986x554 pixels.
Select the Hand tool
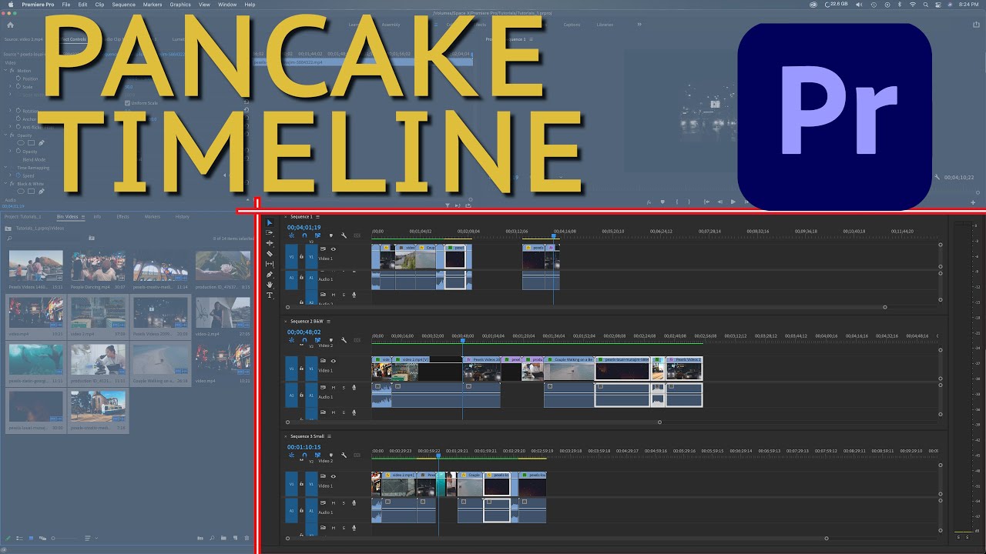270,285
